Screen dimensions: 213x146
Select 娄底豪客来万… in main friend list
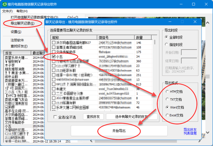pyautogui.click(x=16, y=80)
